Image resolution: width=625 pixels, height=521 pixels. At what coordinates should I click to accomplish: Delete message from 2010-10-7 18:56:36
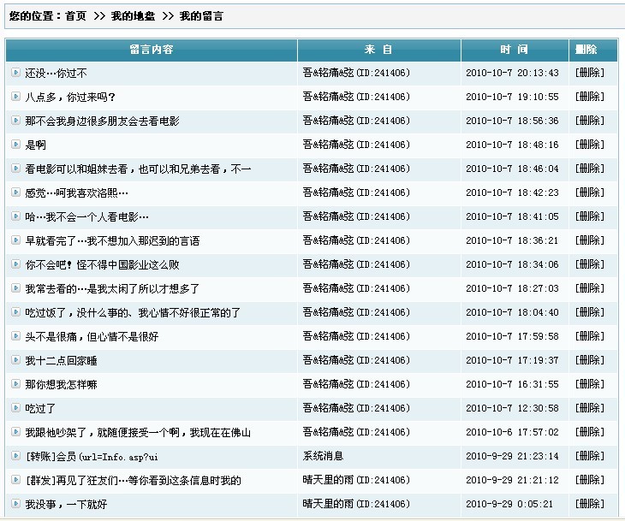coord(590,121)
